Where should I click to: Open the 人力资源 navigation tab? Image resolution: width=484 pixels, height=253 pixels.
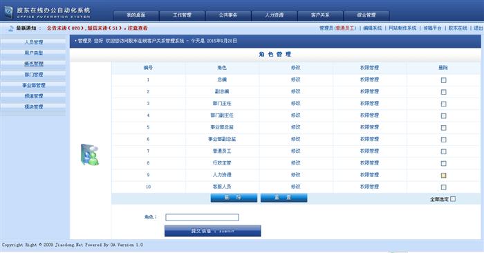[x=274, y=15]
